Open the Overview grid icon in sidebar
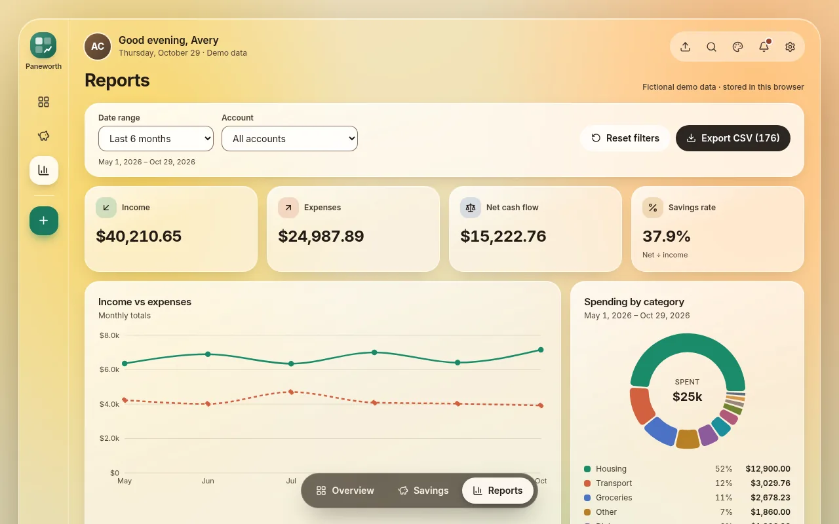839x524 pixels. [x=44, y=102]
